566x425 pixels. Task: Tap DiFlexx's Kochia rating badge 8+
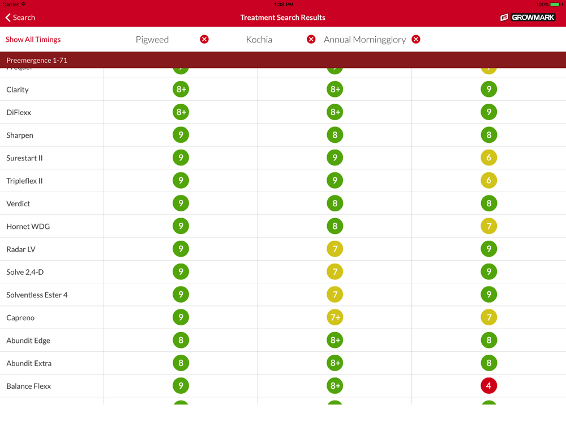pos(335,112)
